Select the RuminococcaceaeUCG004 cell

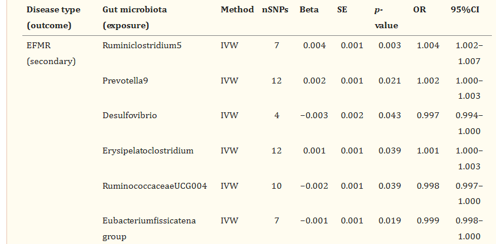coord(155,186)
